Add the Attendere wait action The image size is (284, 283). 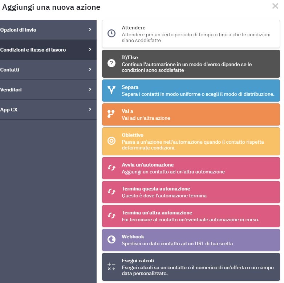191,34
